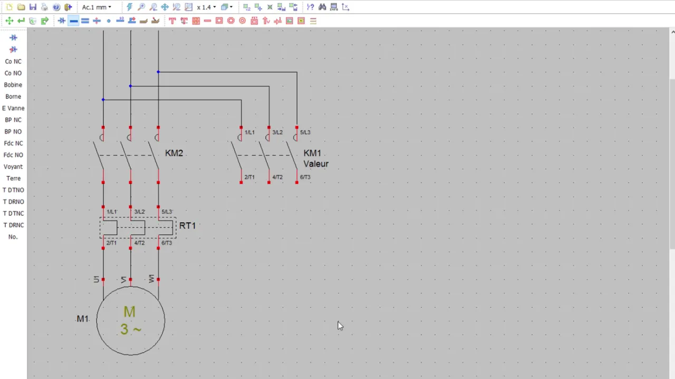Select the single thick wire tool
This screenshot has height=379, width=675.
point(73,21)
